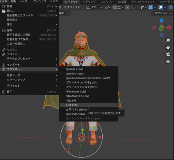Switch to the モデリング workspace tab
174x160 pixels.
(89, 2)
